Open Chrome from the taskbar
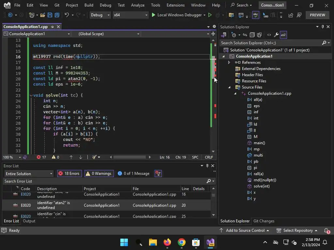The height and width of the screenshot is (250, 334). [x=181, y=242]
